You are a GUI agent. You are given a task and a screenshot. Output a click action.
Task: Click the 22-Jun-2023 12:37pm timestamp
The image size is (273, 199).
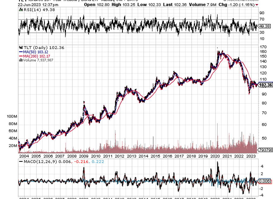(x=33, y=5)
